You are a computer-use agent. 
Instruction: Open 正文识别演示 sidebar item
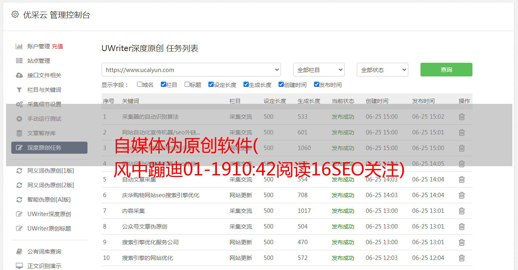[x=44, y=266]
